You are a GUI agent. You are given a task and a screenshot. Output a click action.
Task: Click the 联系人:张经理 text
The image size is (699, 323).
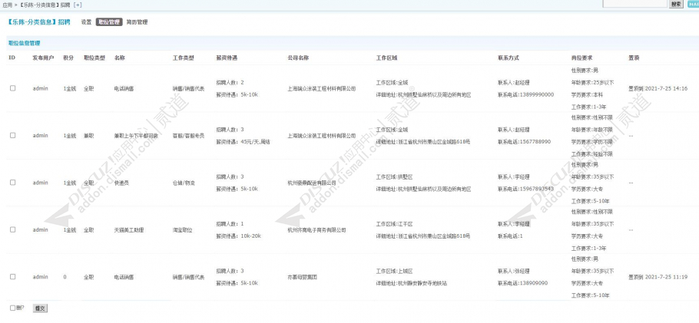click(513, 271)
